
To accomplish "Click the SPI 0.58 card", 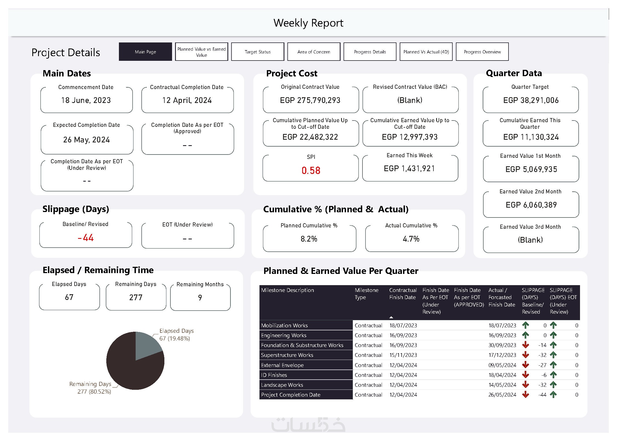I will [x=311, y=168].
